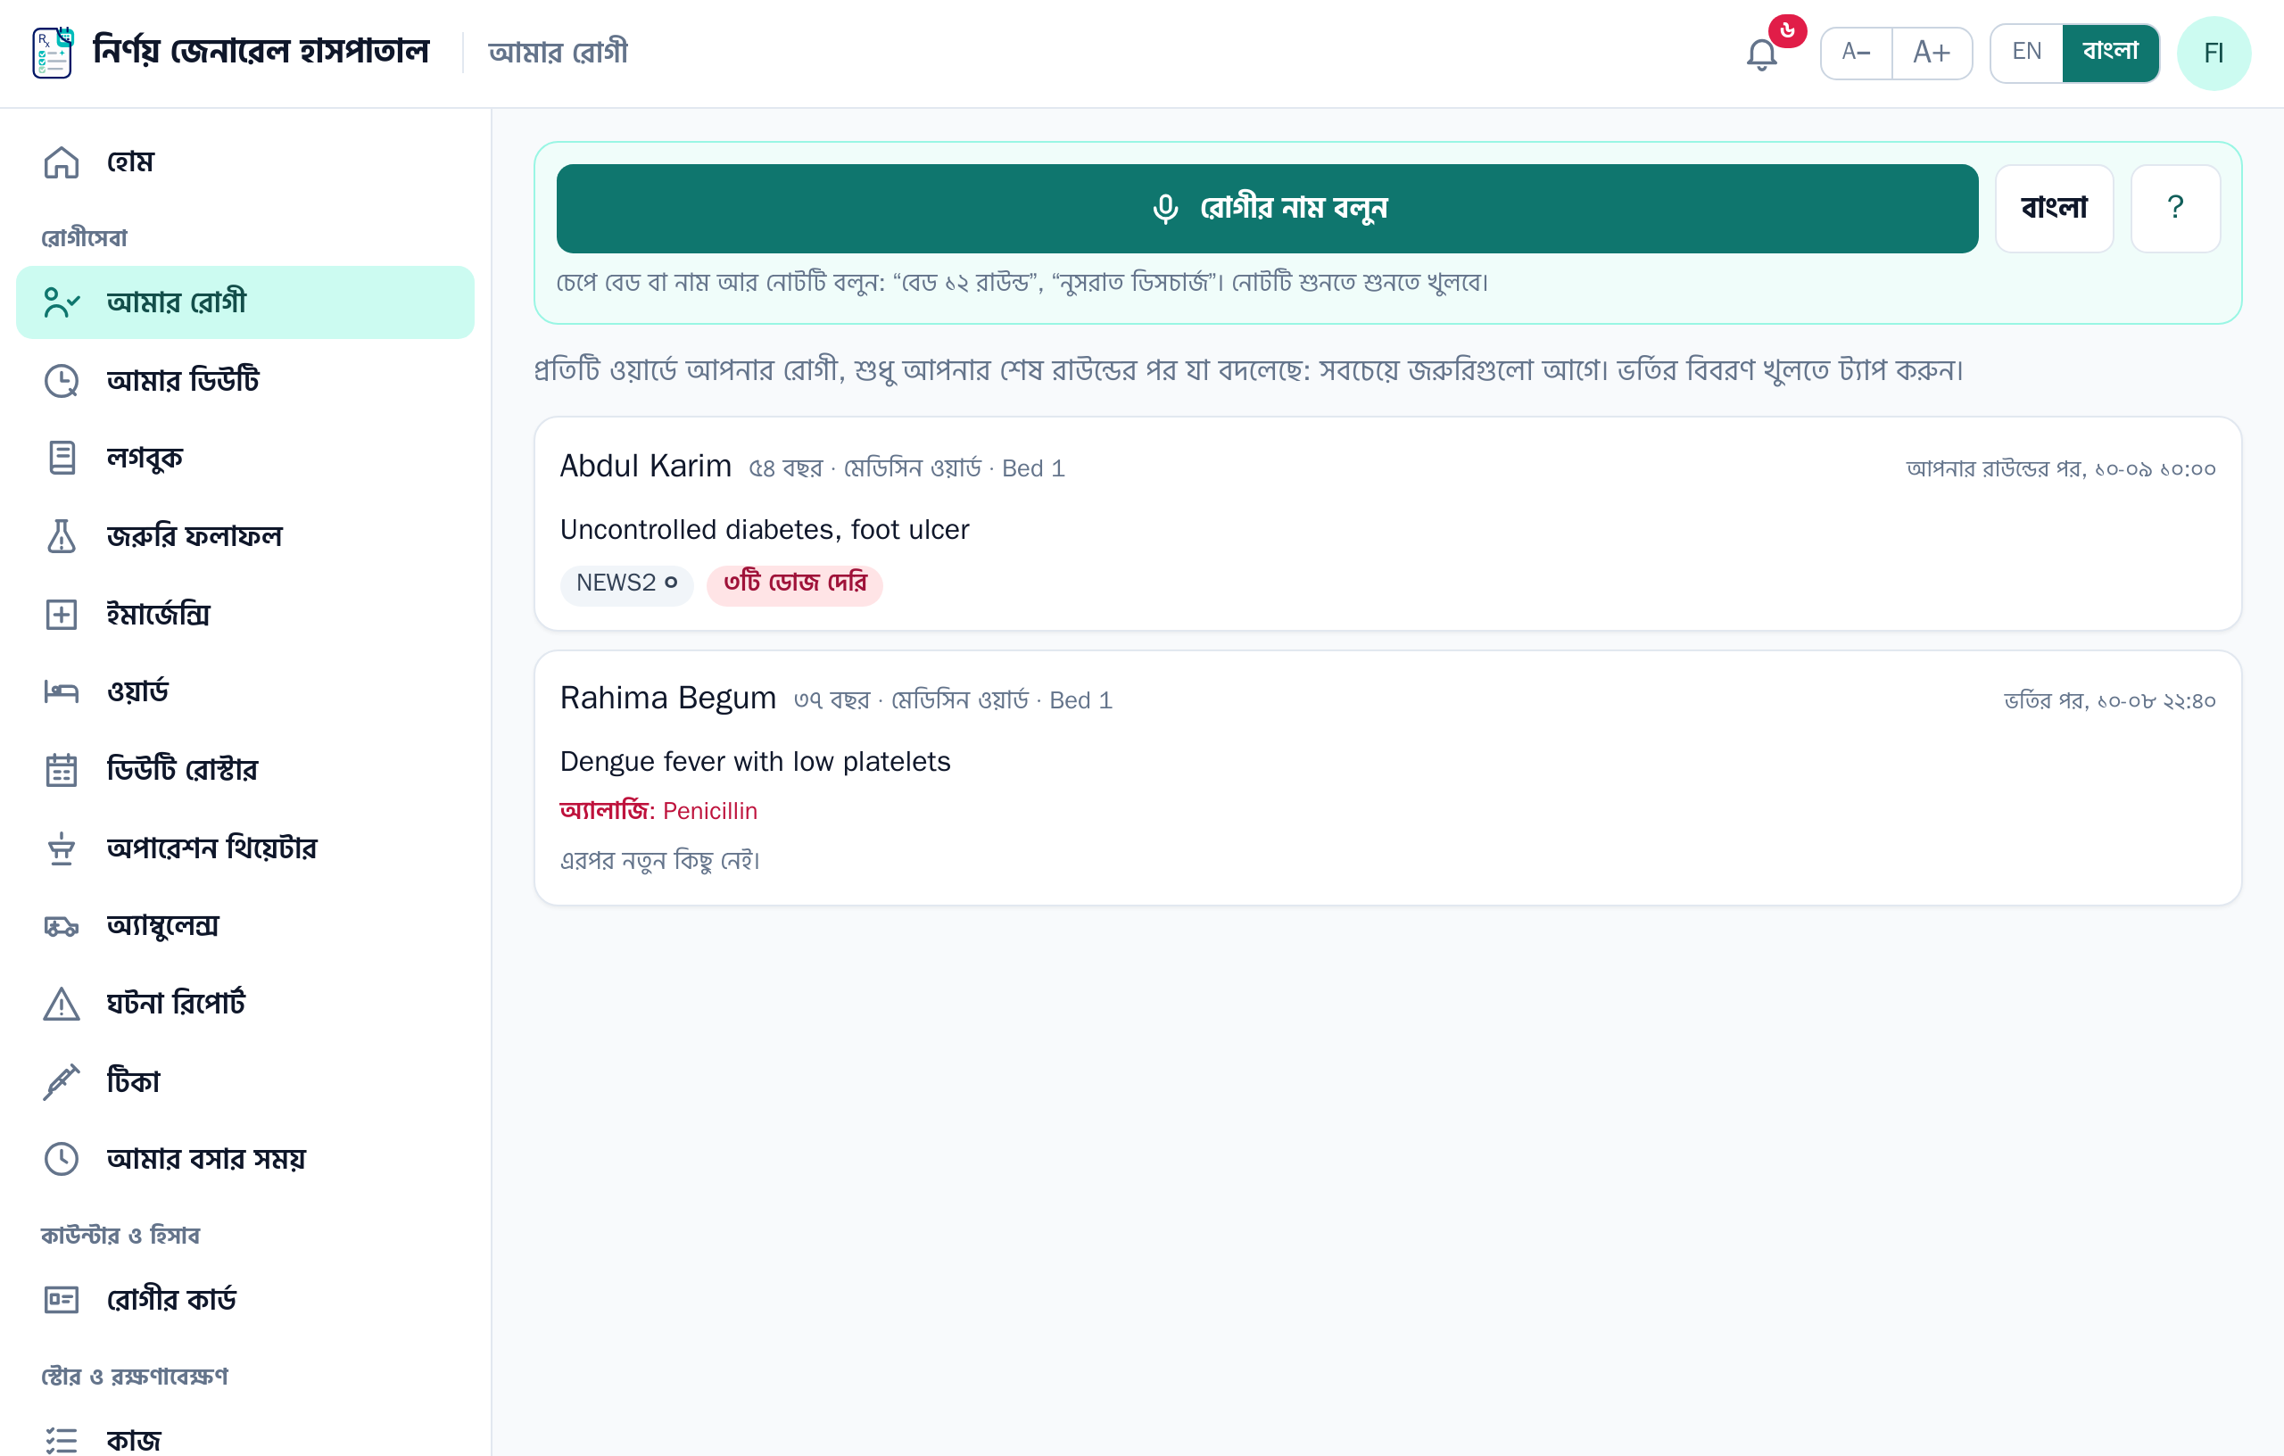Click the হোম house icon in the sidebar
This screenshot has width=2284, height=1456.
pos(62,162)
